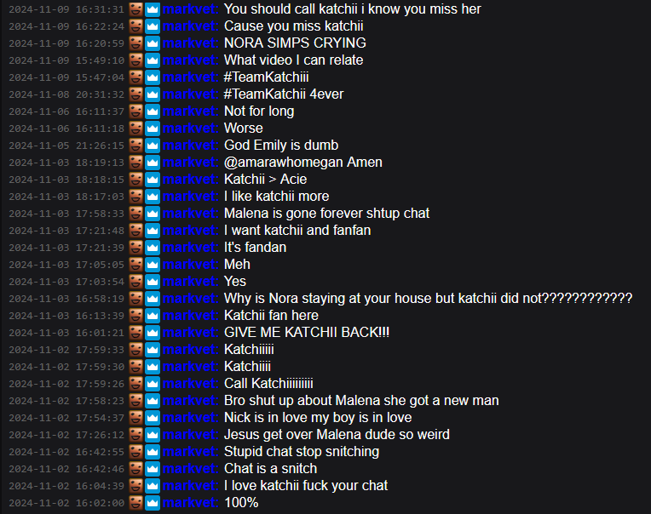Click the face badge next to 'Not for long'
The width and height of the screenshot is (651, 514).
(x=135, y=111)
